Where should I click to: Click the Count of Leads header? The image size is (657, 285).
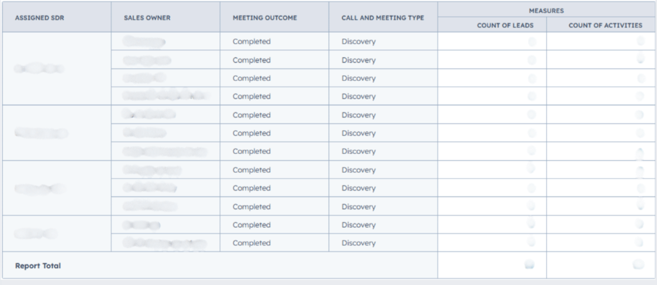coord(505,25)
